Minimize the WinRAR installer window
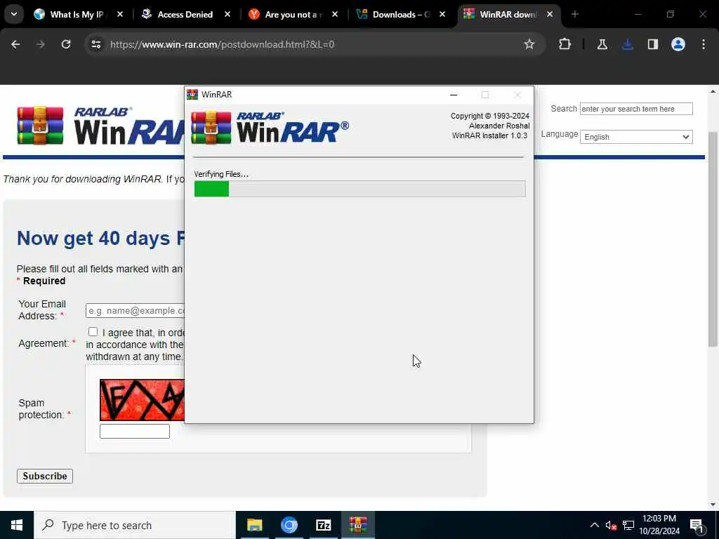This screenshot has height=539, width=719. pyautogui.click(x=454, y=95)
